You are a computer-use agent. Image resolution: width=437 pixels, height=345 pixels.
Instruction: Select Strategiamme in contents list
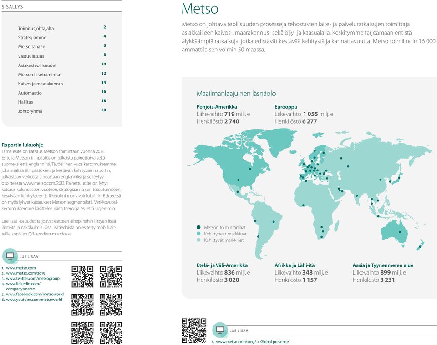(32, 38)
